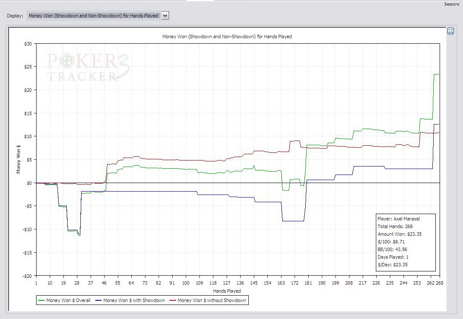
Task: Select 'Money Won $ Overall' legend label
Action: (68, 300)
